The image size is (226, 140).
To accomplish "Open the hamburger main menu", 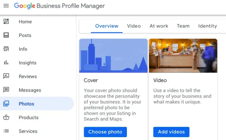I will click(x=6, y=6).
